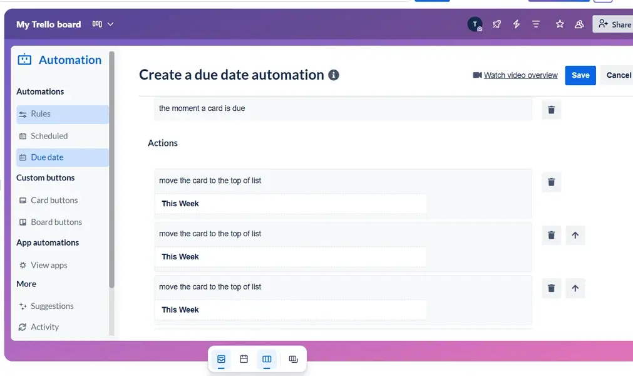Viewport: 633px width, 376px height.
Task: Save the due date automation
Action: coord(580,75)
